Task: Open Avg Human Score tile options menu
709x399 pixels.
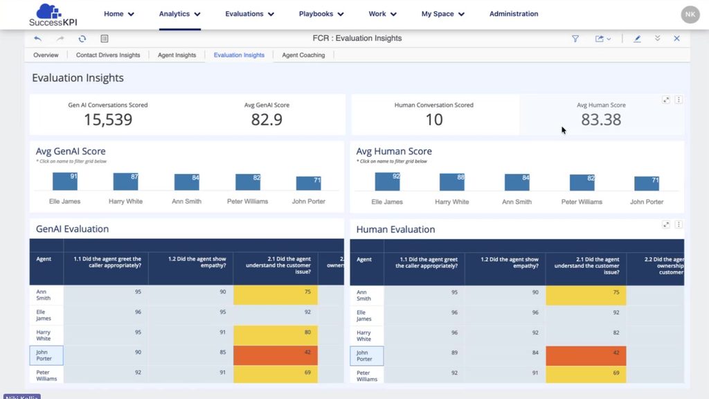Action: click(x=679, y=100)
